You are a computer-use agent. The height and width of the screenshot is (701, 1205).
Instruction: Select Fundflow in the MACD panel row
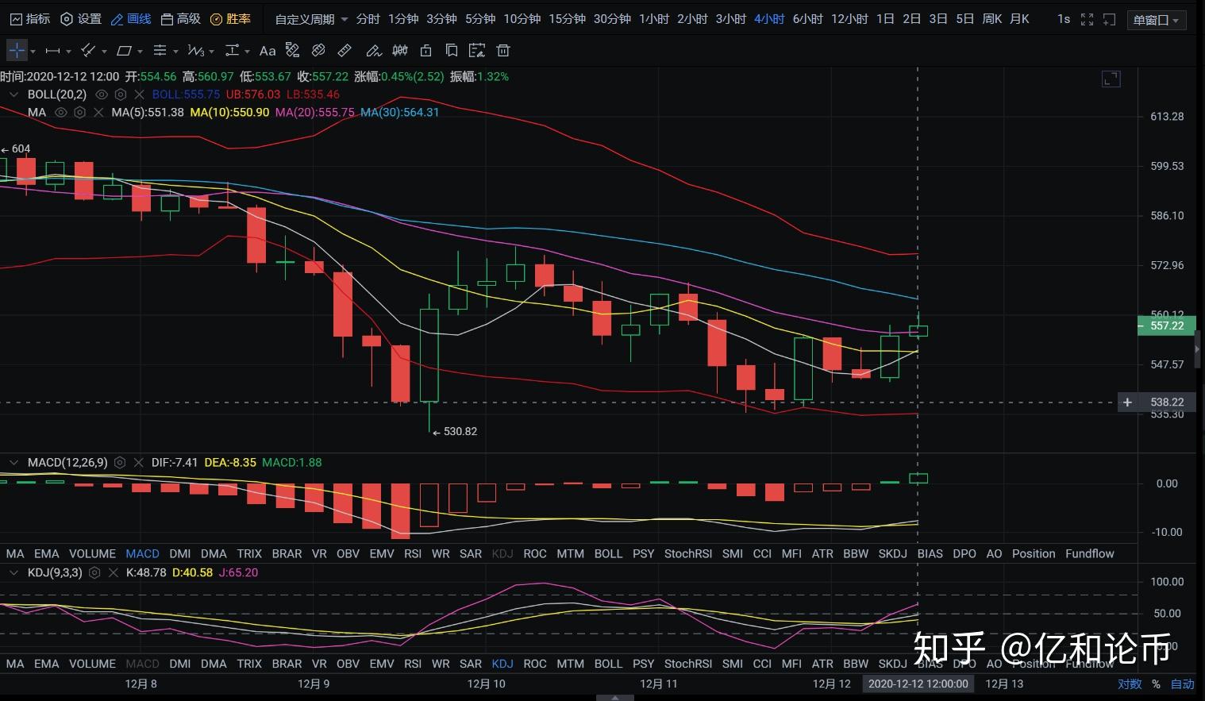(1090, 553)
